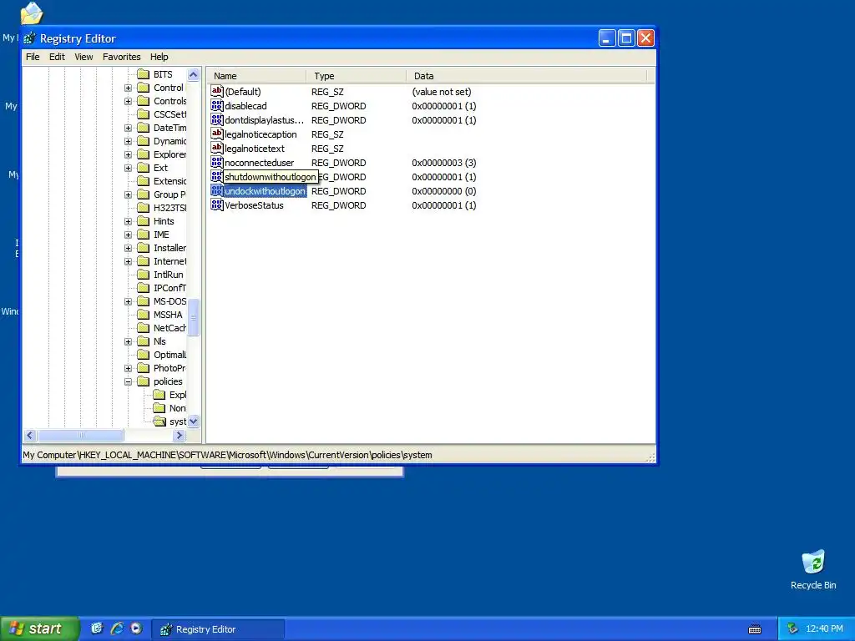Select the Expl subkey under policies
Viewport: 855px width, 641px height.
[177, 395]
